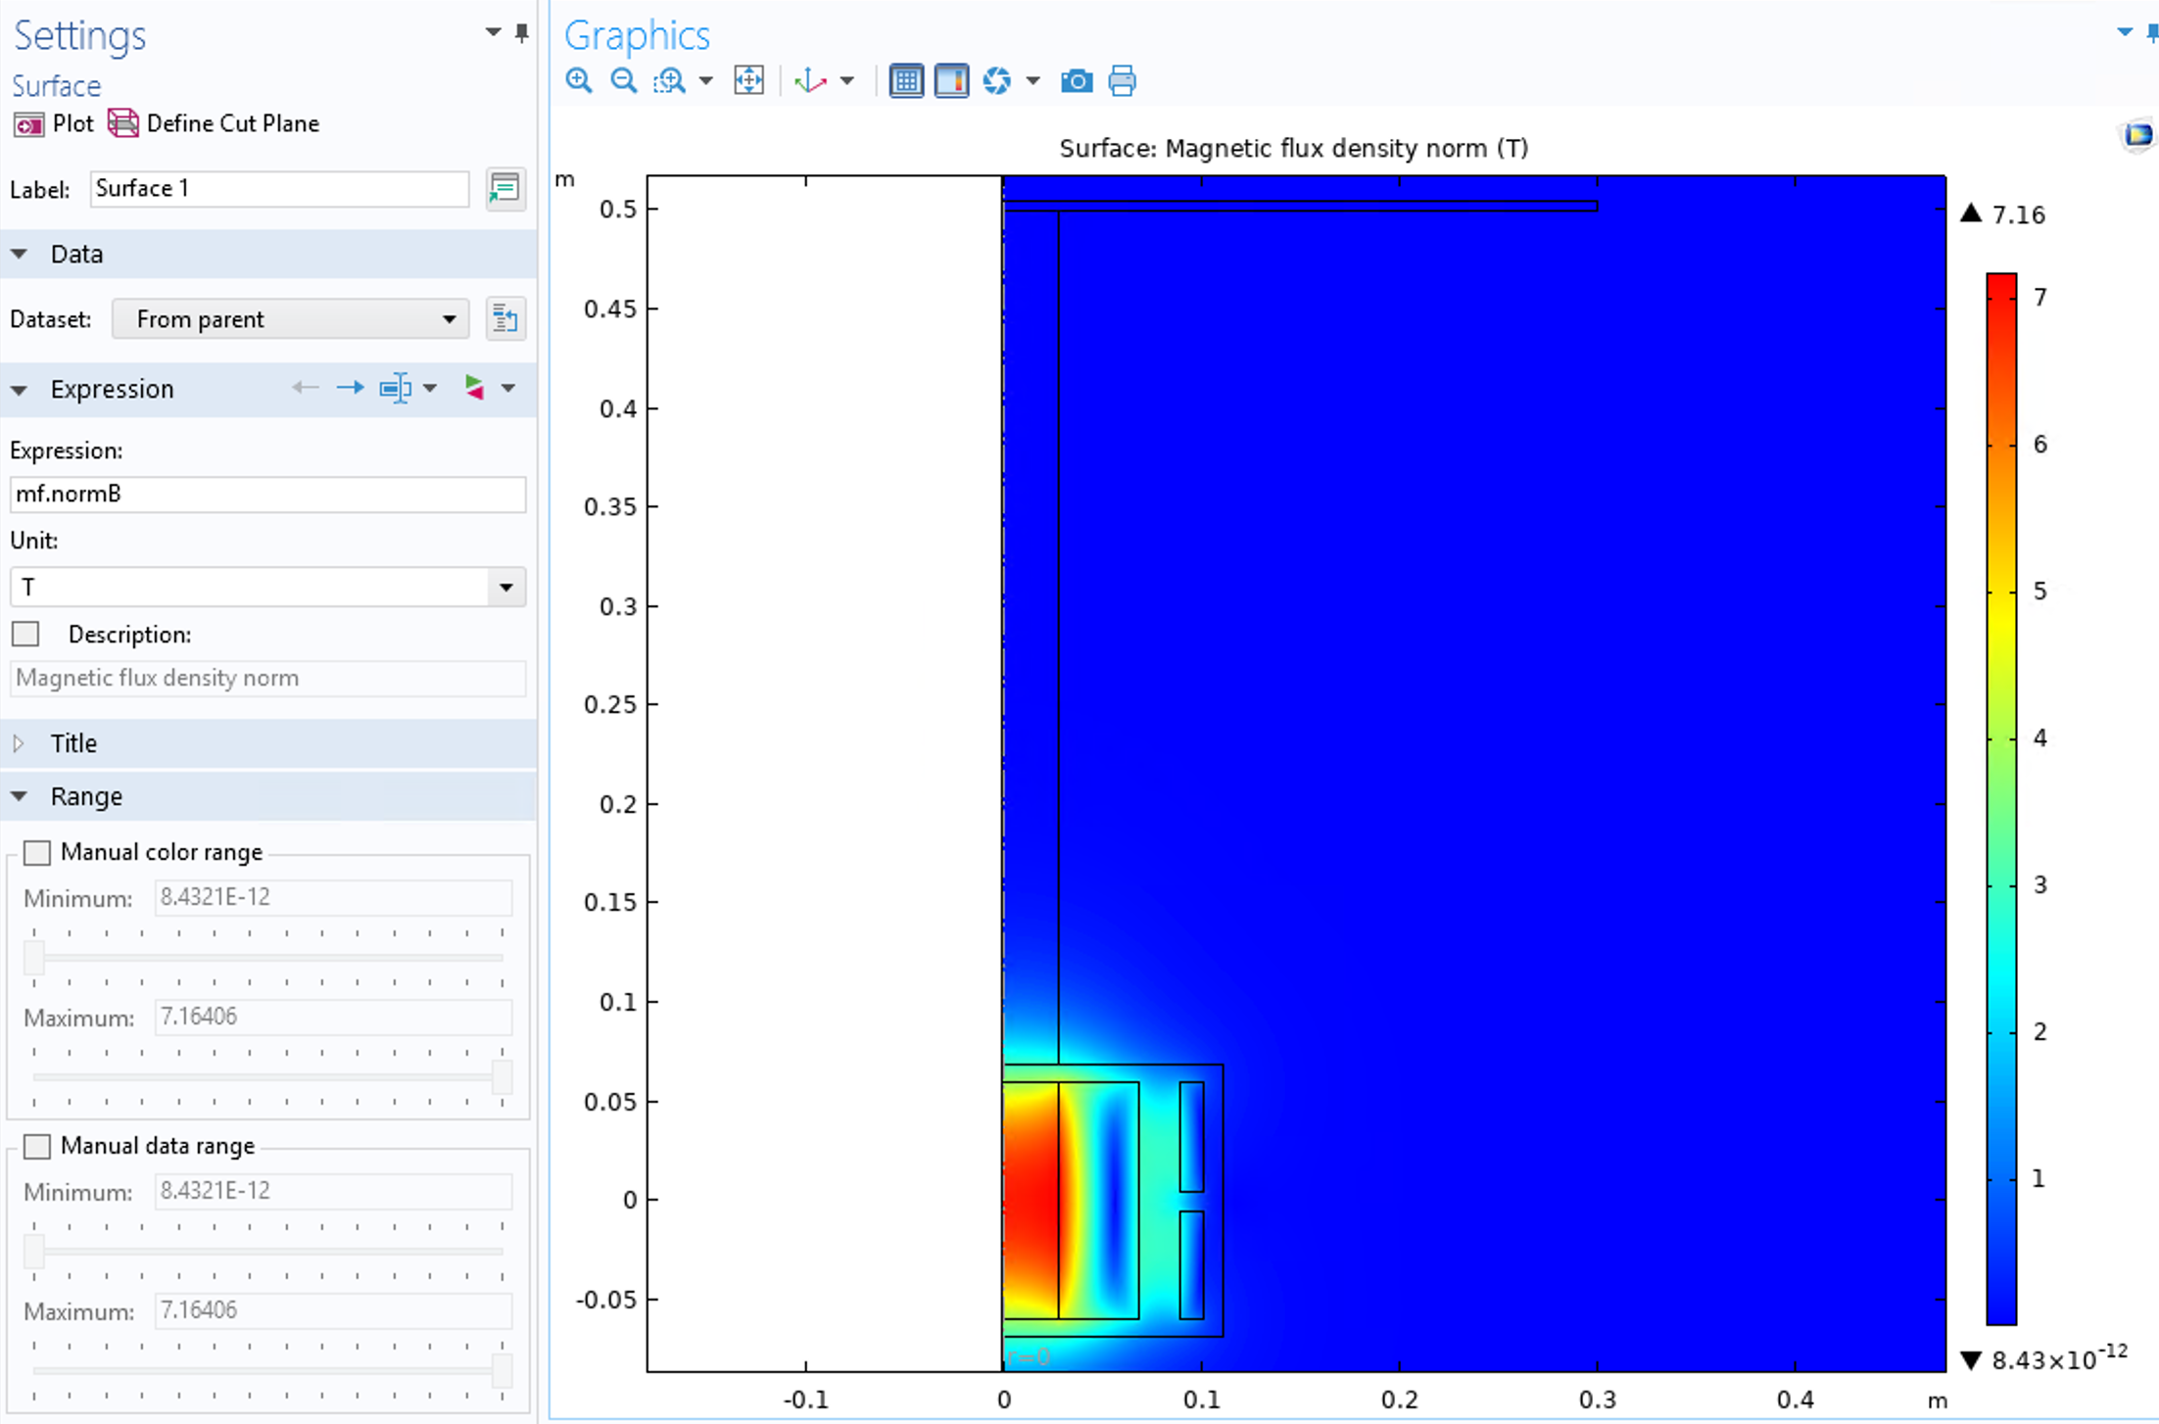Toggle the grid display icon
This screenshot has height=1424, width=2159.
(906, 80)
